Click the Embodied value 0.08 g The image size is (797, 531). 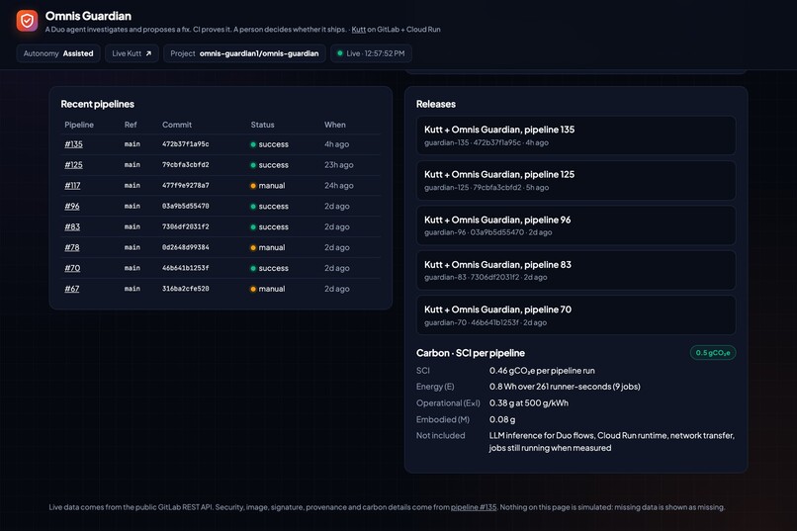(502, 419)
